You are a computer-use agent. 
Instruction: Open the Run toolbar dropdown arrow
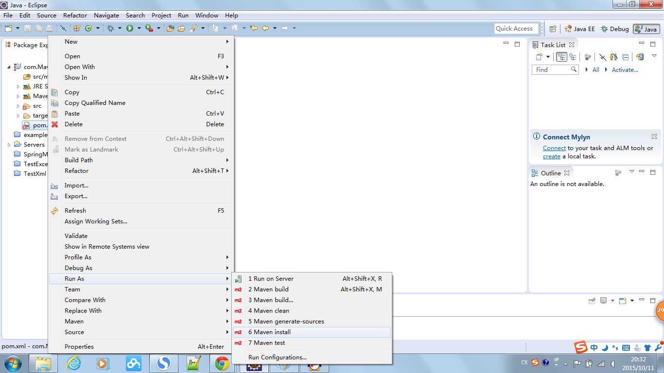click(139, 28)
